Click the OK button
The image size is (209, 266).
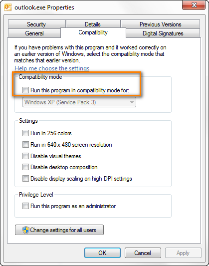(x=102, y=253)
